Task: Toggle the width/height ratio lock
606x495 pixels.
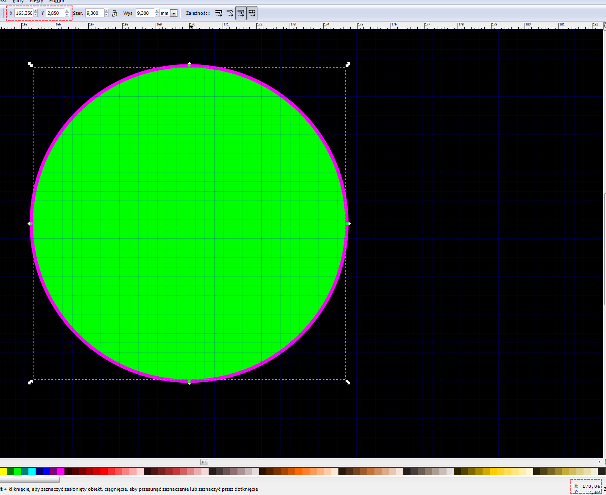Action: tap(114, 13)
